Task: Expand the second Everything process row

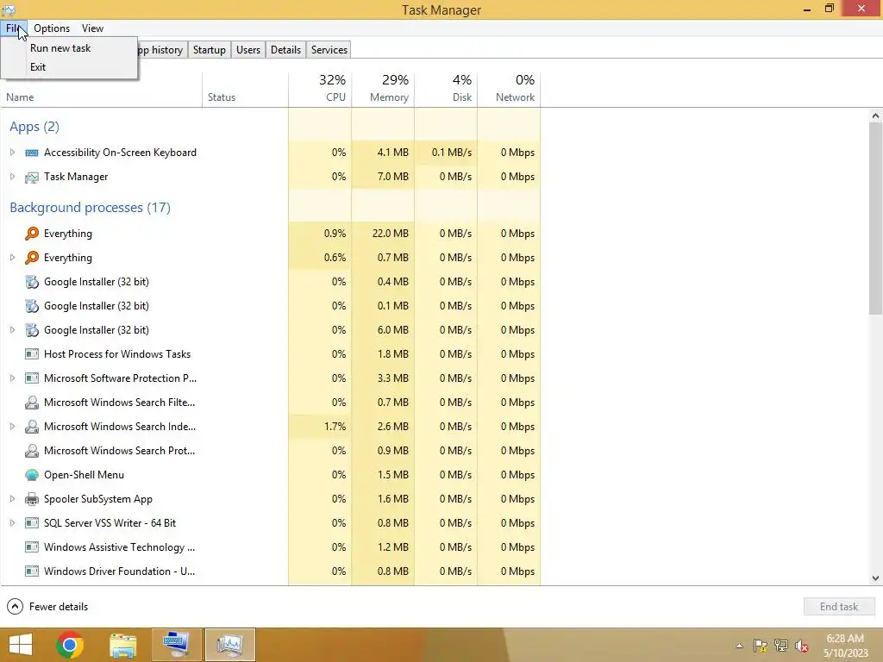Action: pos(12,257)
